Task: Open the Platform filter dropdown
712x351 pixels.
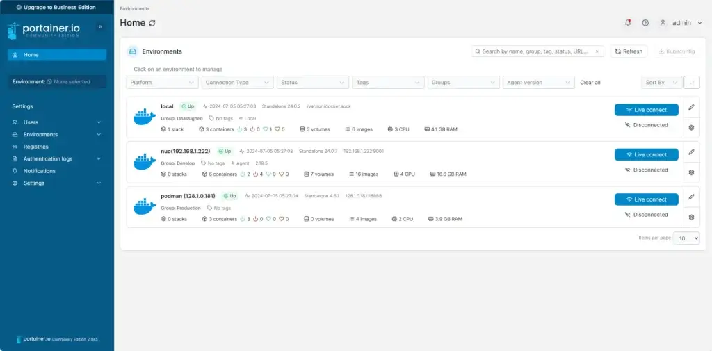Action: click(162, 83)
